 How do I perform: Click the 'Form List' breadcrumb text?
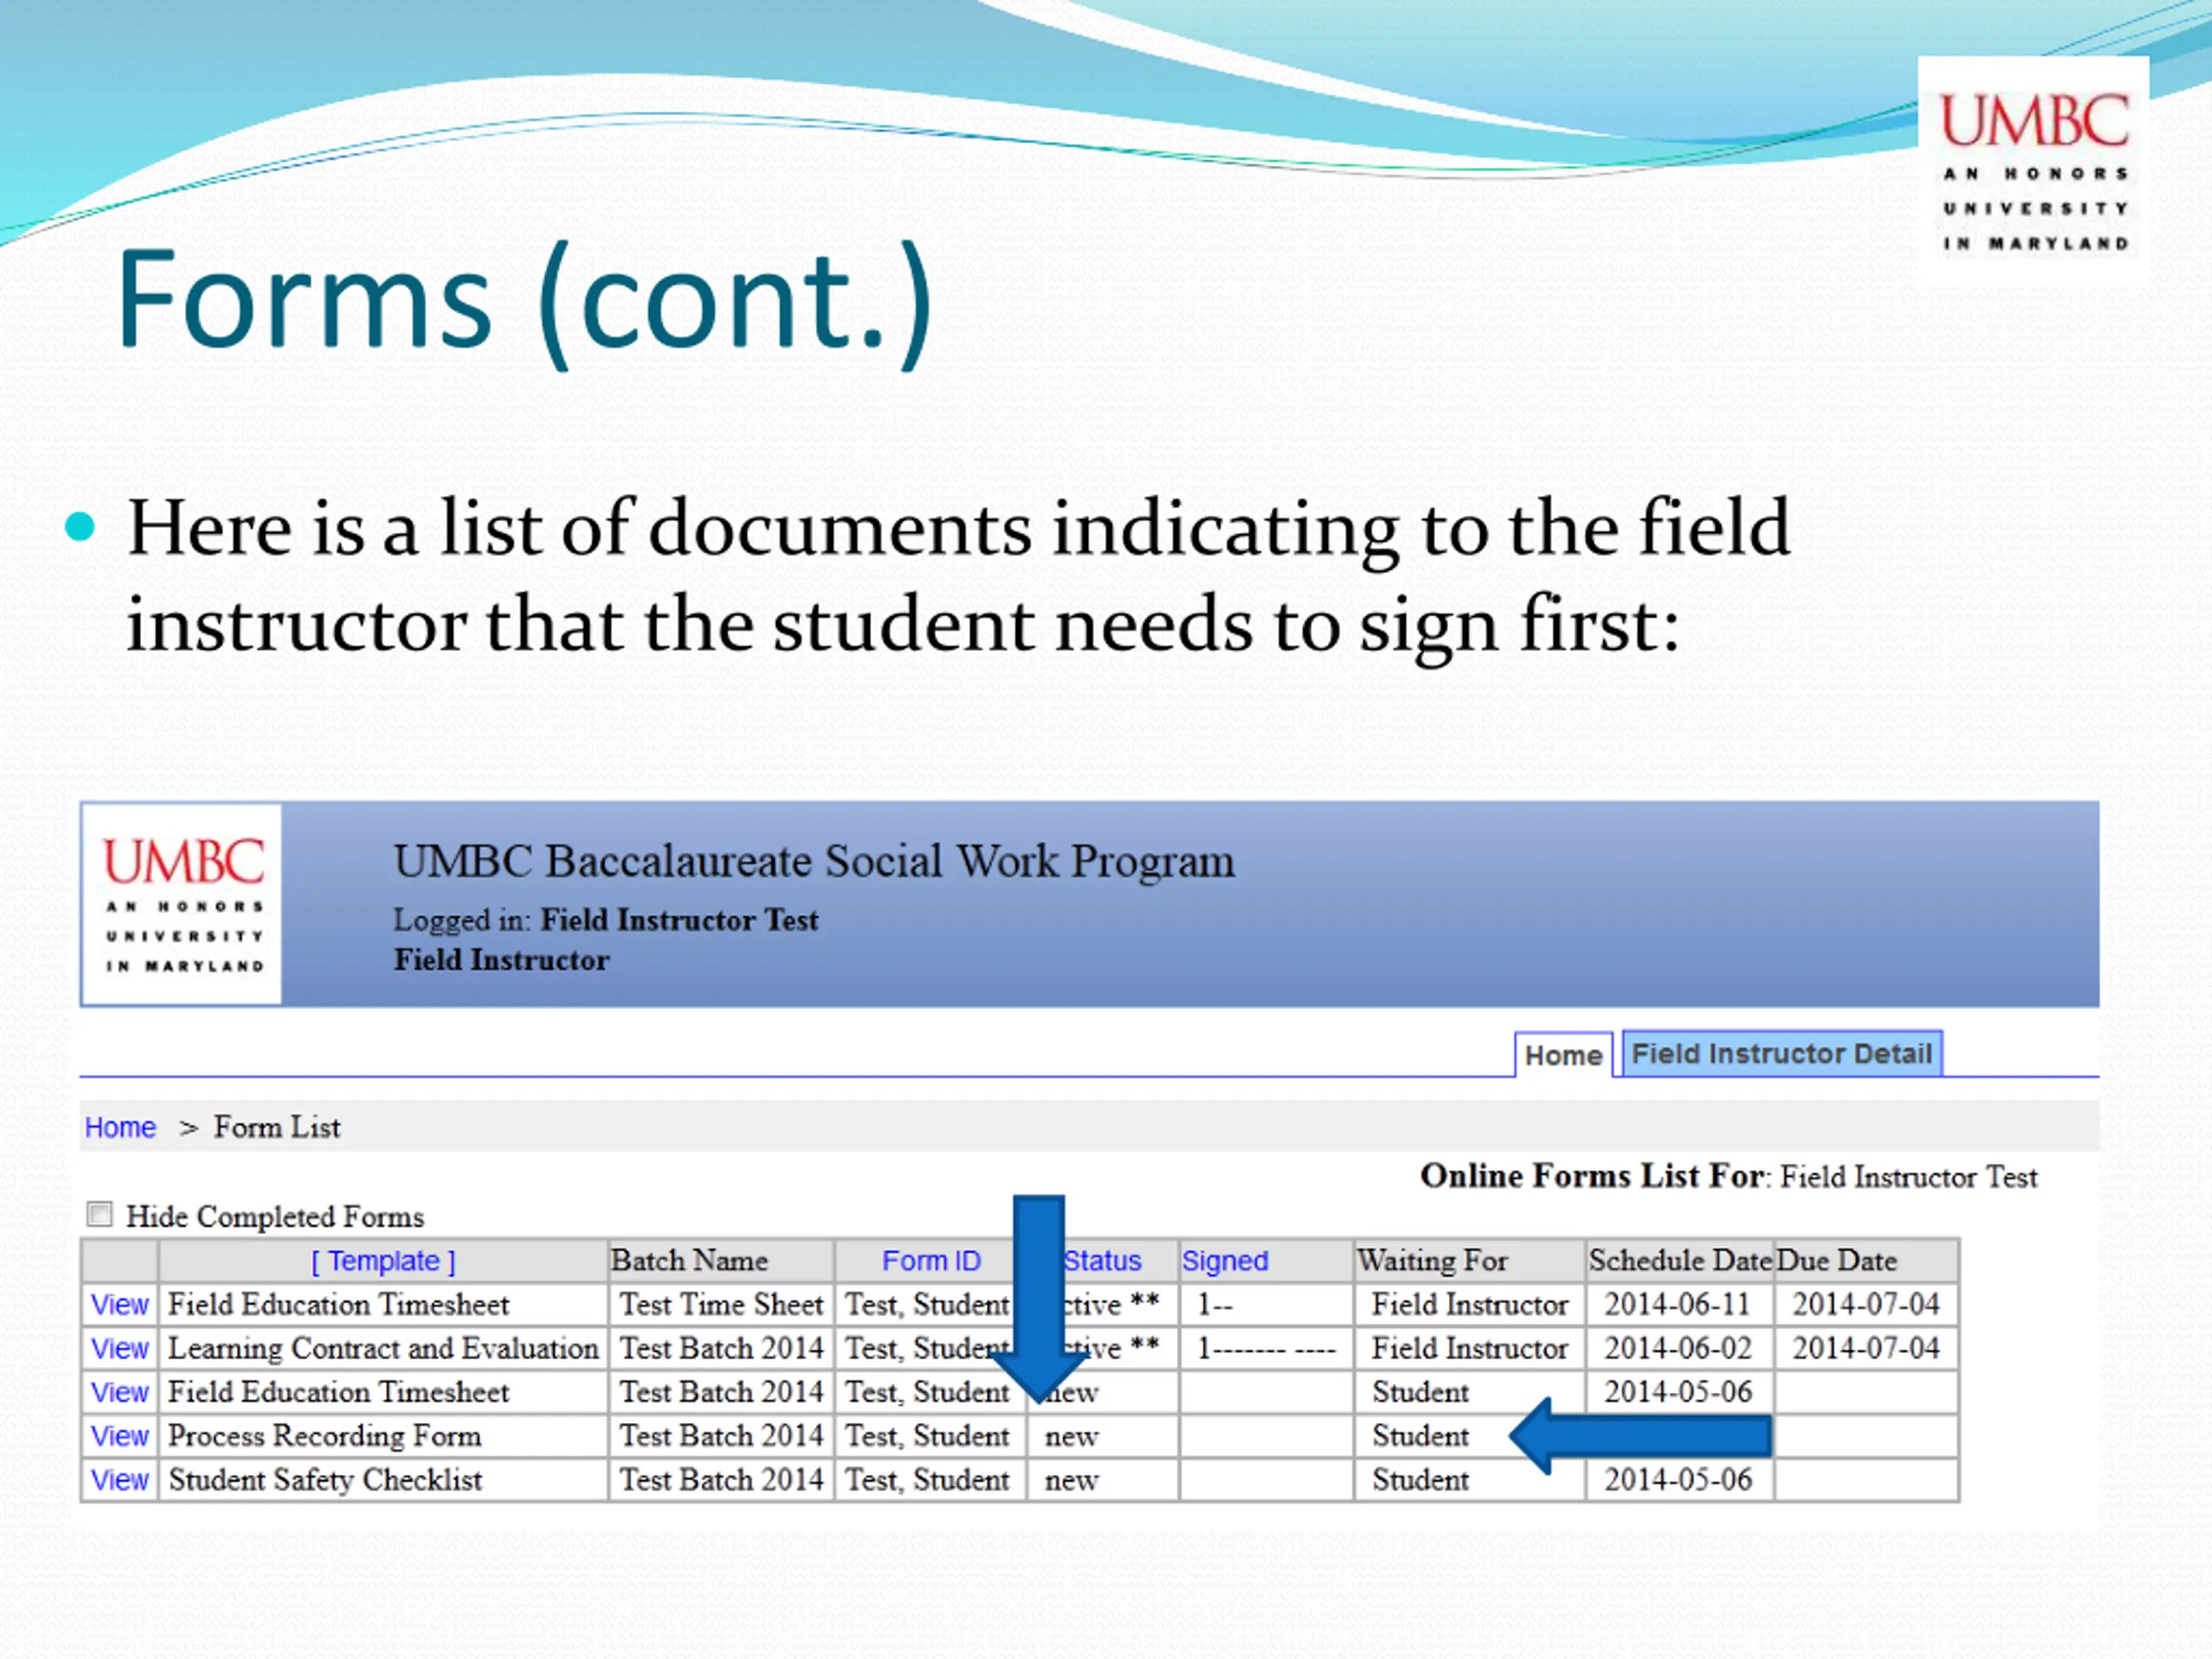[277, 1128]
